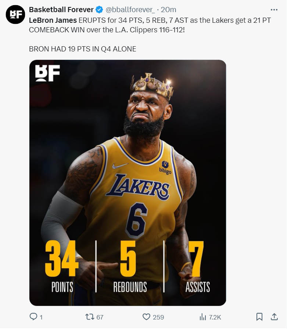Open the @bballforever_ handle link
287x329 pixels.
click(130, 10)
